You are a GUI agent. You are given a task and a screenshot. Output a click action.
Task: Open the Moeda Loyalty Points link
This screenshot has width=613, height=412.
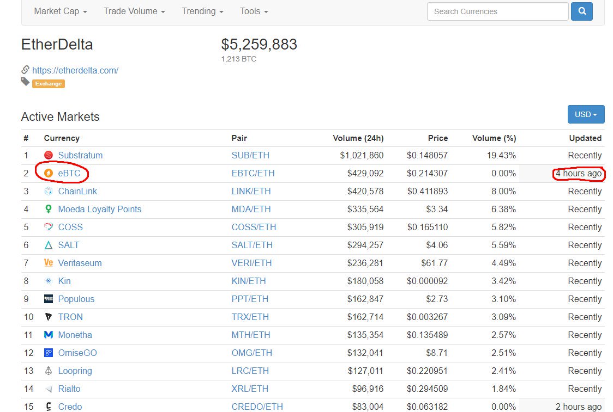click(100, 209)
